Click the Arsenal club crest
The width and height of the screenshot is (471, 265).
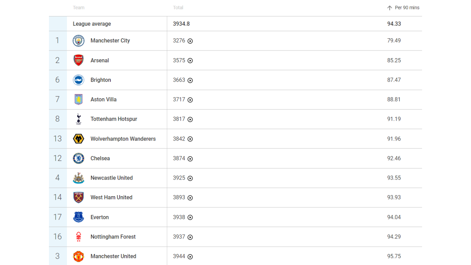[78, 60]
